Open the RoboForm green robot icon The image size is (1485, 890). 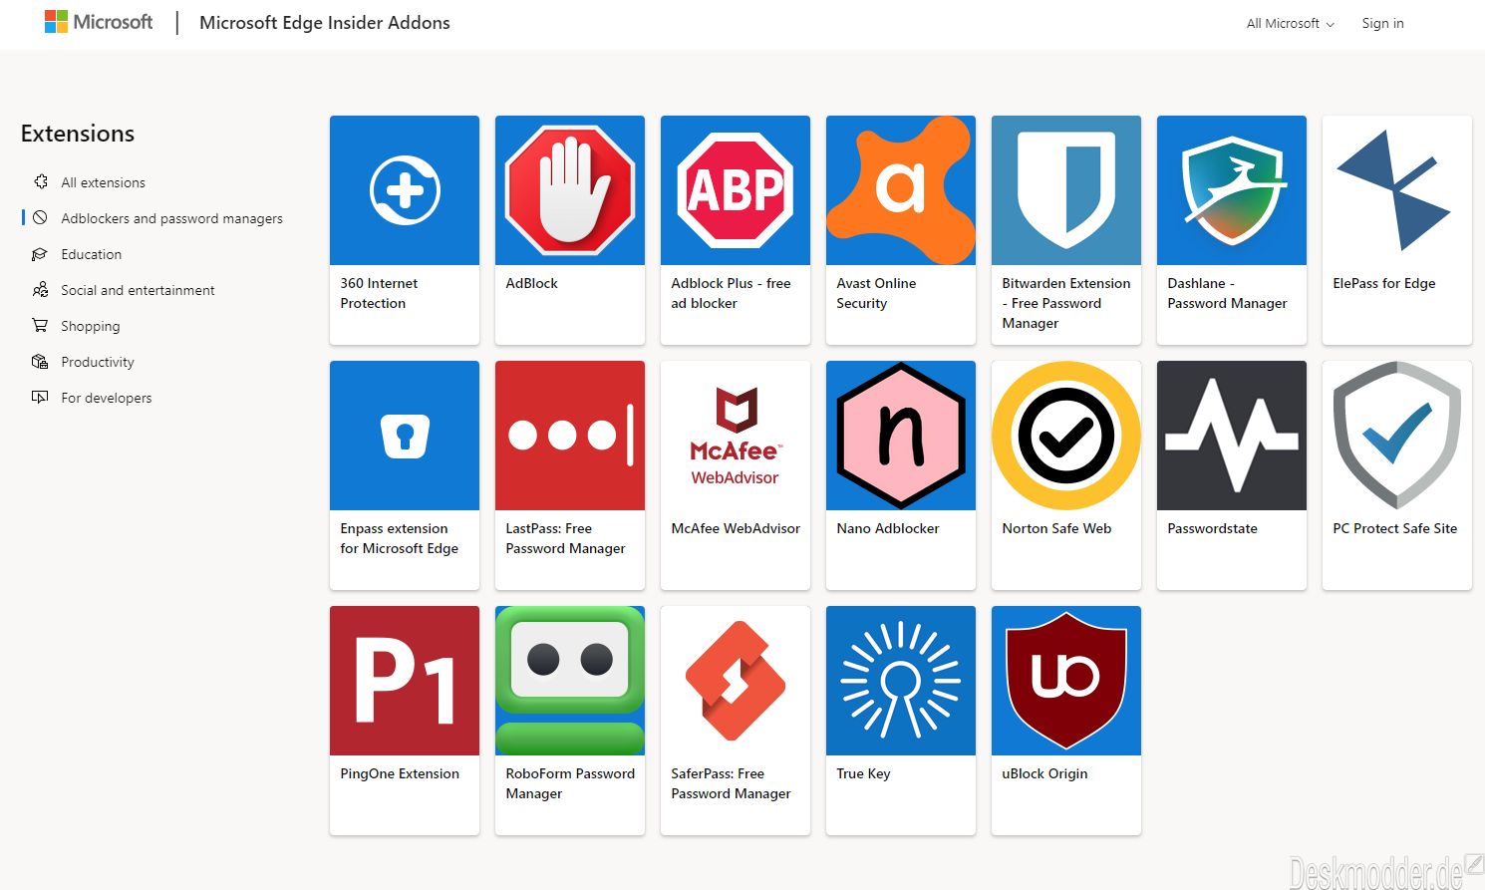[x=570, y=681]
